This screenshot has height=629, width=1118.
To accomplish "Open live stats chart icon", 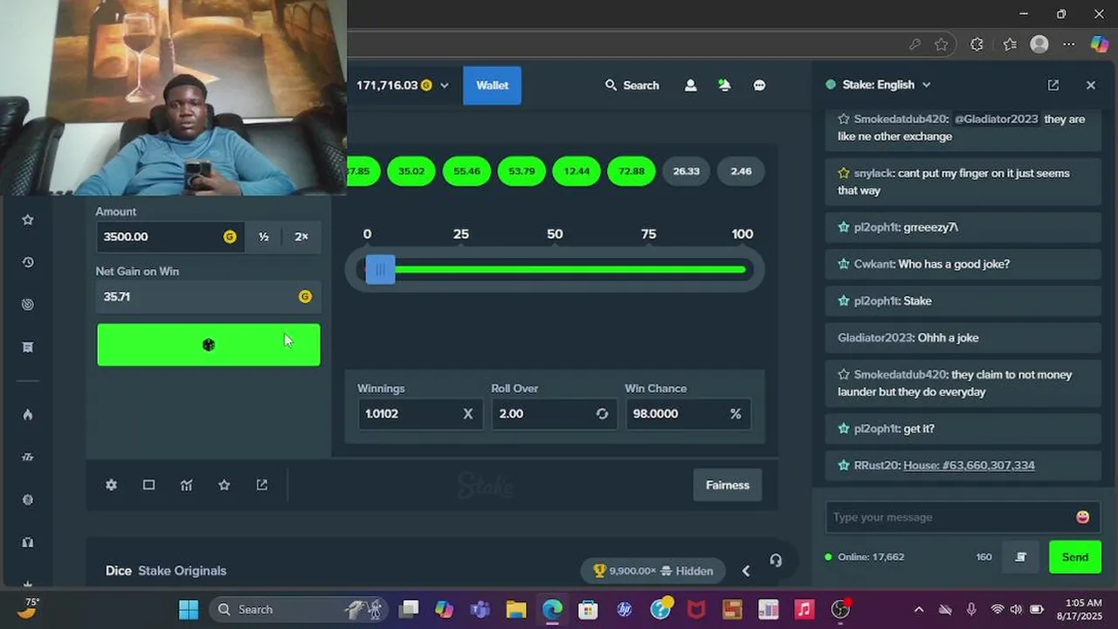I will (186, 485).
